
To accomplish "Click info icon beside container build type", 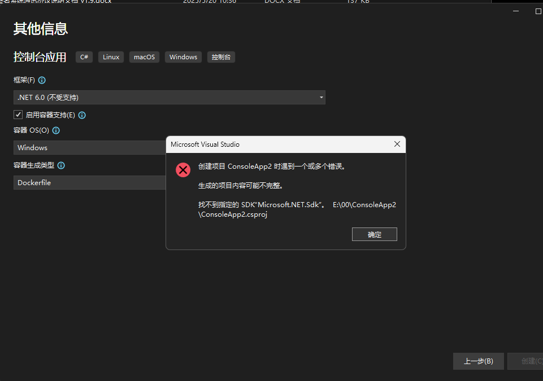I will point(61,165).
